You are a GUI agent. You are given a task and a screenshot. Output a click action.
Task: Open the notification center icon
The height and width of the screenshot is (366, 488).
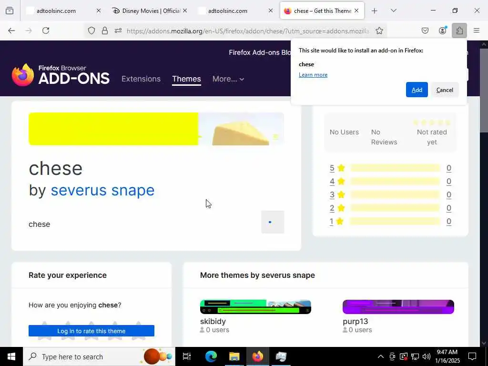coord(472,356)
